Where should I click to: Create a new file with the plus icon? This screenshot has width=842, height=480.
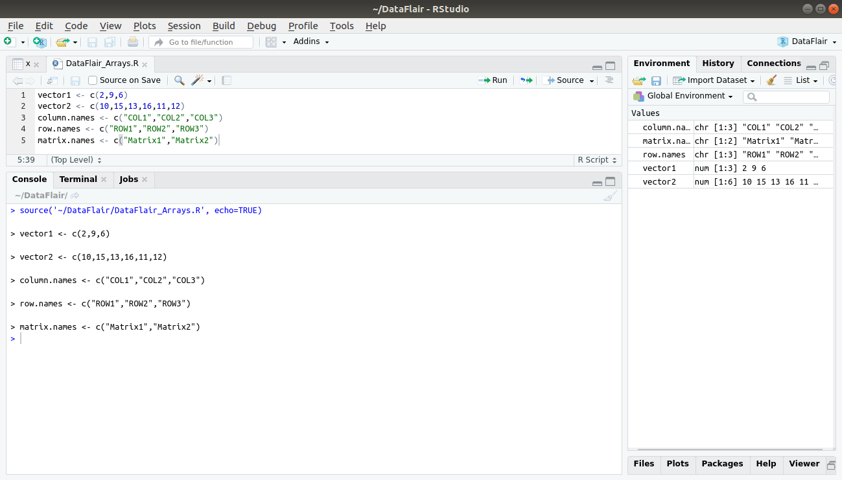pyautogui.click(x=8, y=42)
